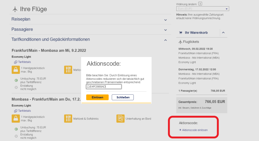Click the grey Erstattung nicht möglich icon at bottom

click(x=16, y=136)
